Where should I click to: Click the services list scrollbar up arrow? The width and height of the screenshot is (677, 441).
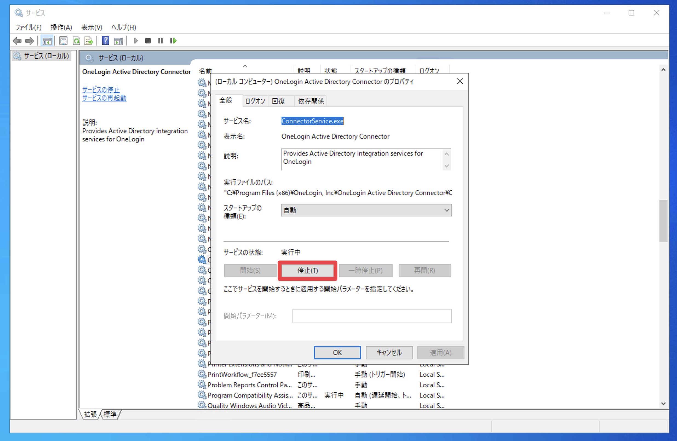[x=663, y=70]
